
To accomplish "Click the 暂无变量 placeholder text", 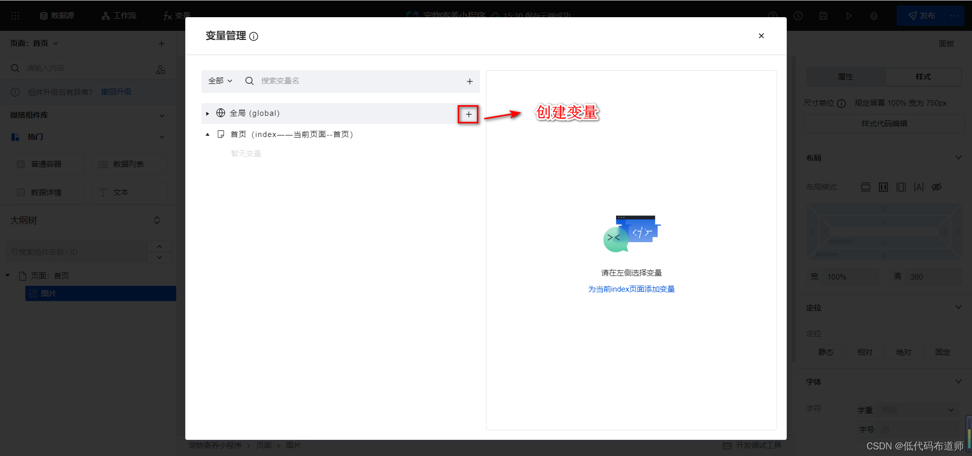I will pos(246,154).
